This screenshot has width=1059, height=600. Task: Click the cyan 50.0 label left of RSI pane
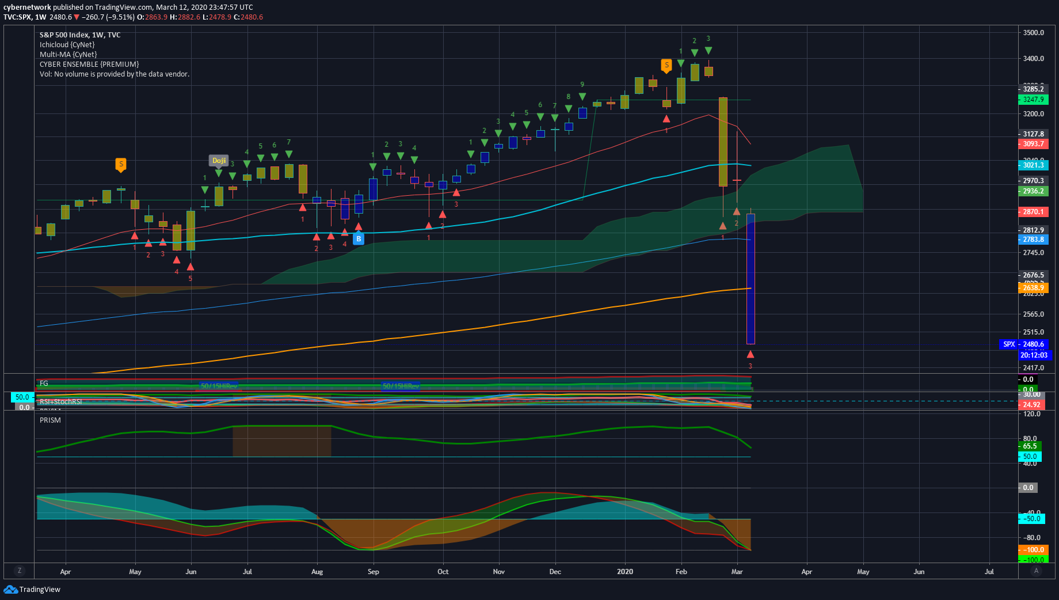[x=22, y=397]
